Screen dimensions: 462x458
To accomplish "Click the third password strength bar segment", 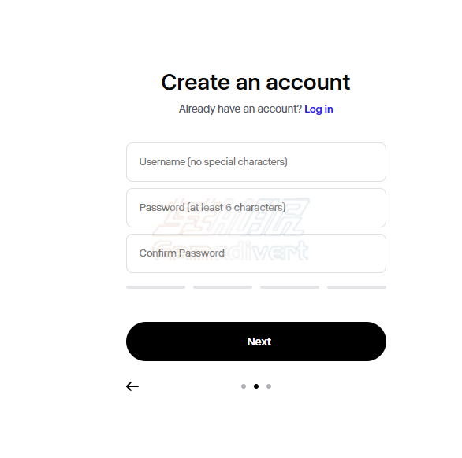I will (289, 287).
